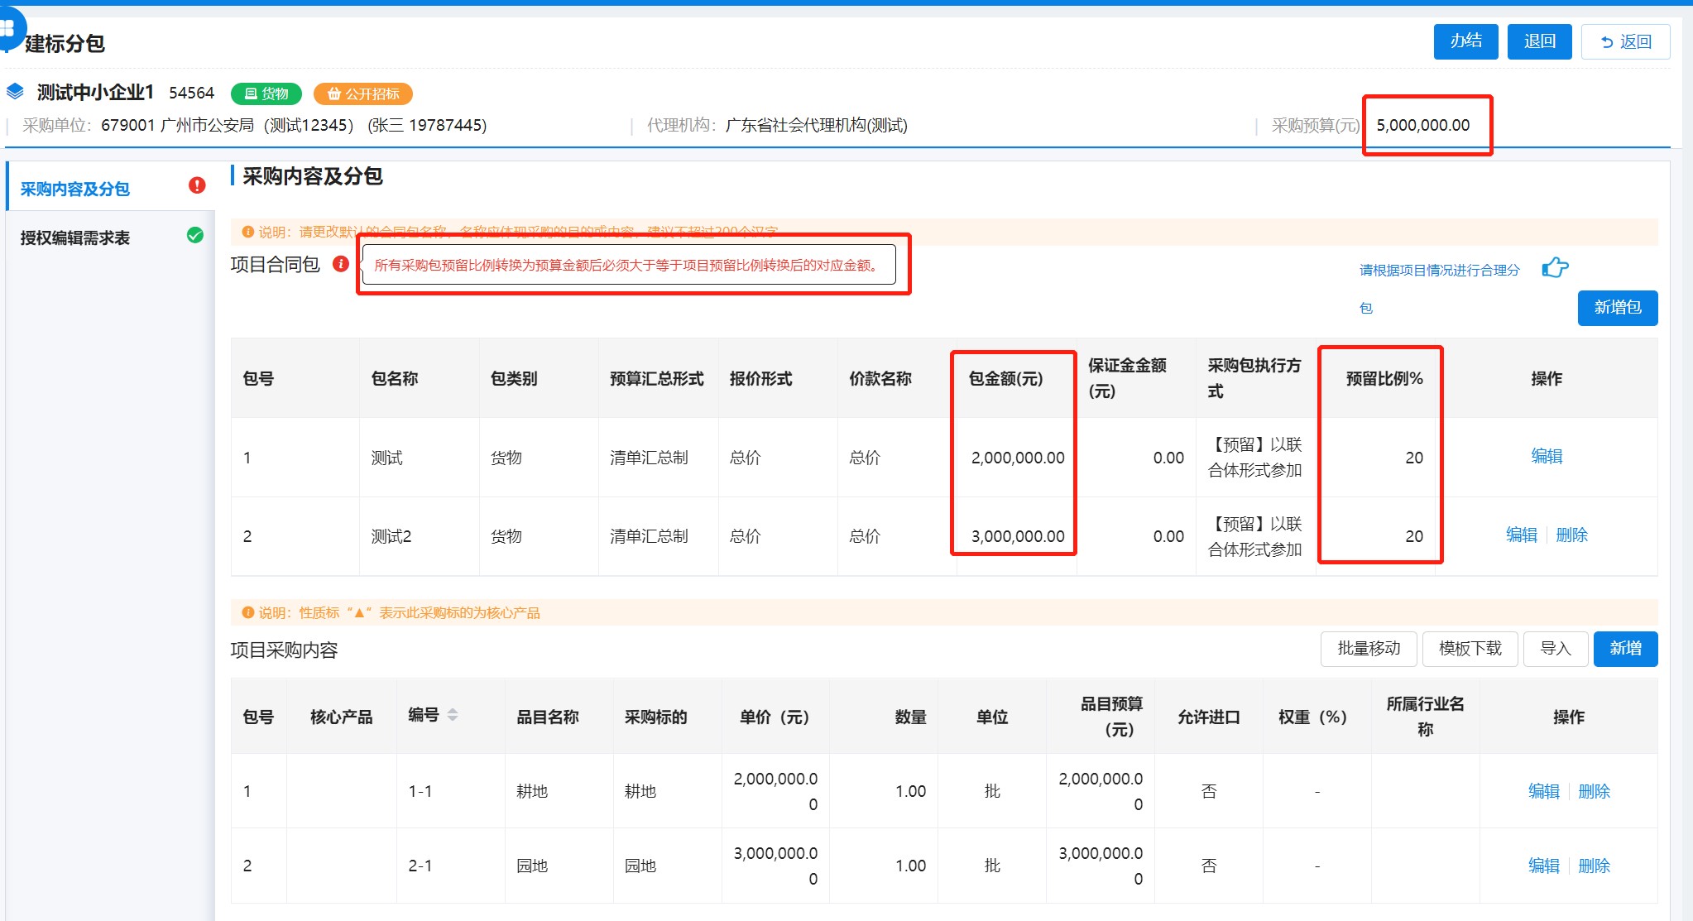Delete package 2 row 测试2
The height and width of the screenshot is (921, 1693).
[x=1571, y=535]
